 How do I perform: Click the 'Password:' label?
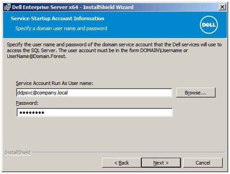tap(27, 103)
